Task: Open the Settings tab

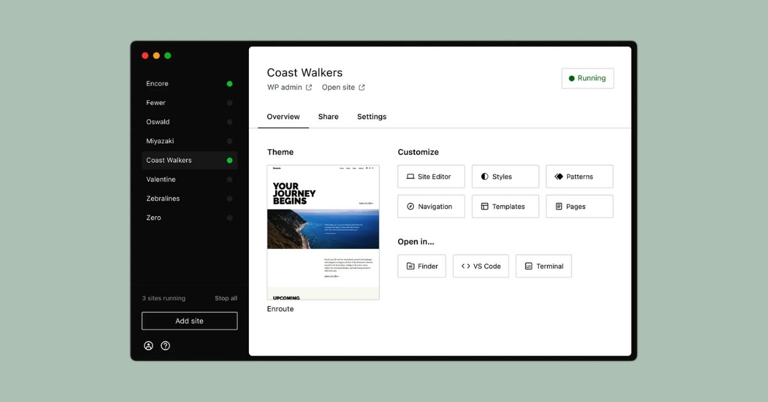Action: tap(371, 117)
